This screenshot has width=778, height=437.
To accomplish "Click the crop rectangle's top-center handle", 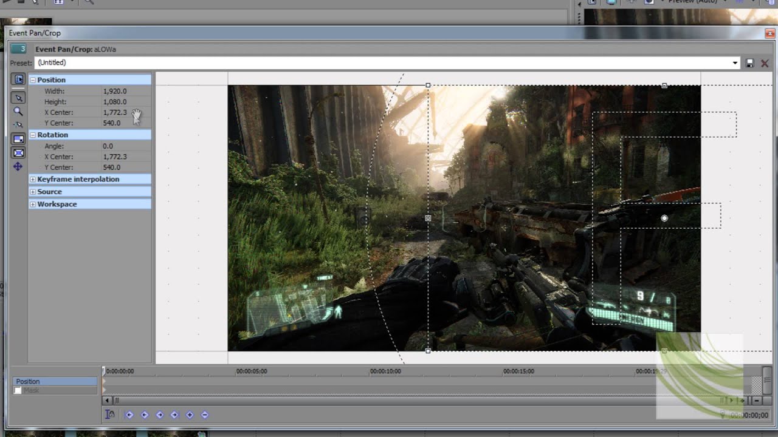I will click(x=664, y=86).
